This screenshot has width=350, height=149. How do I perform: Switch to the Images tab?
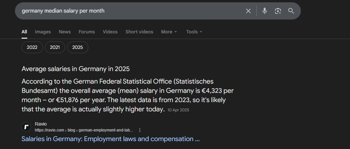tap(43, 32)
